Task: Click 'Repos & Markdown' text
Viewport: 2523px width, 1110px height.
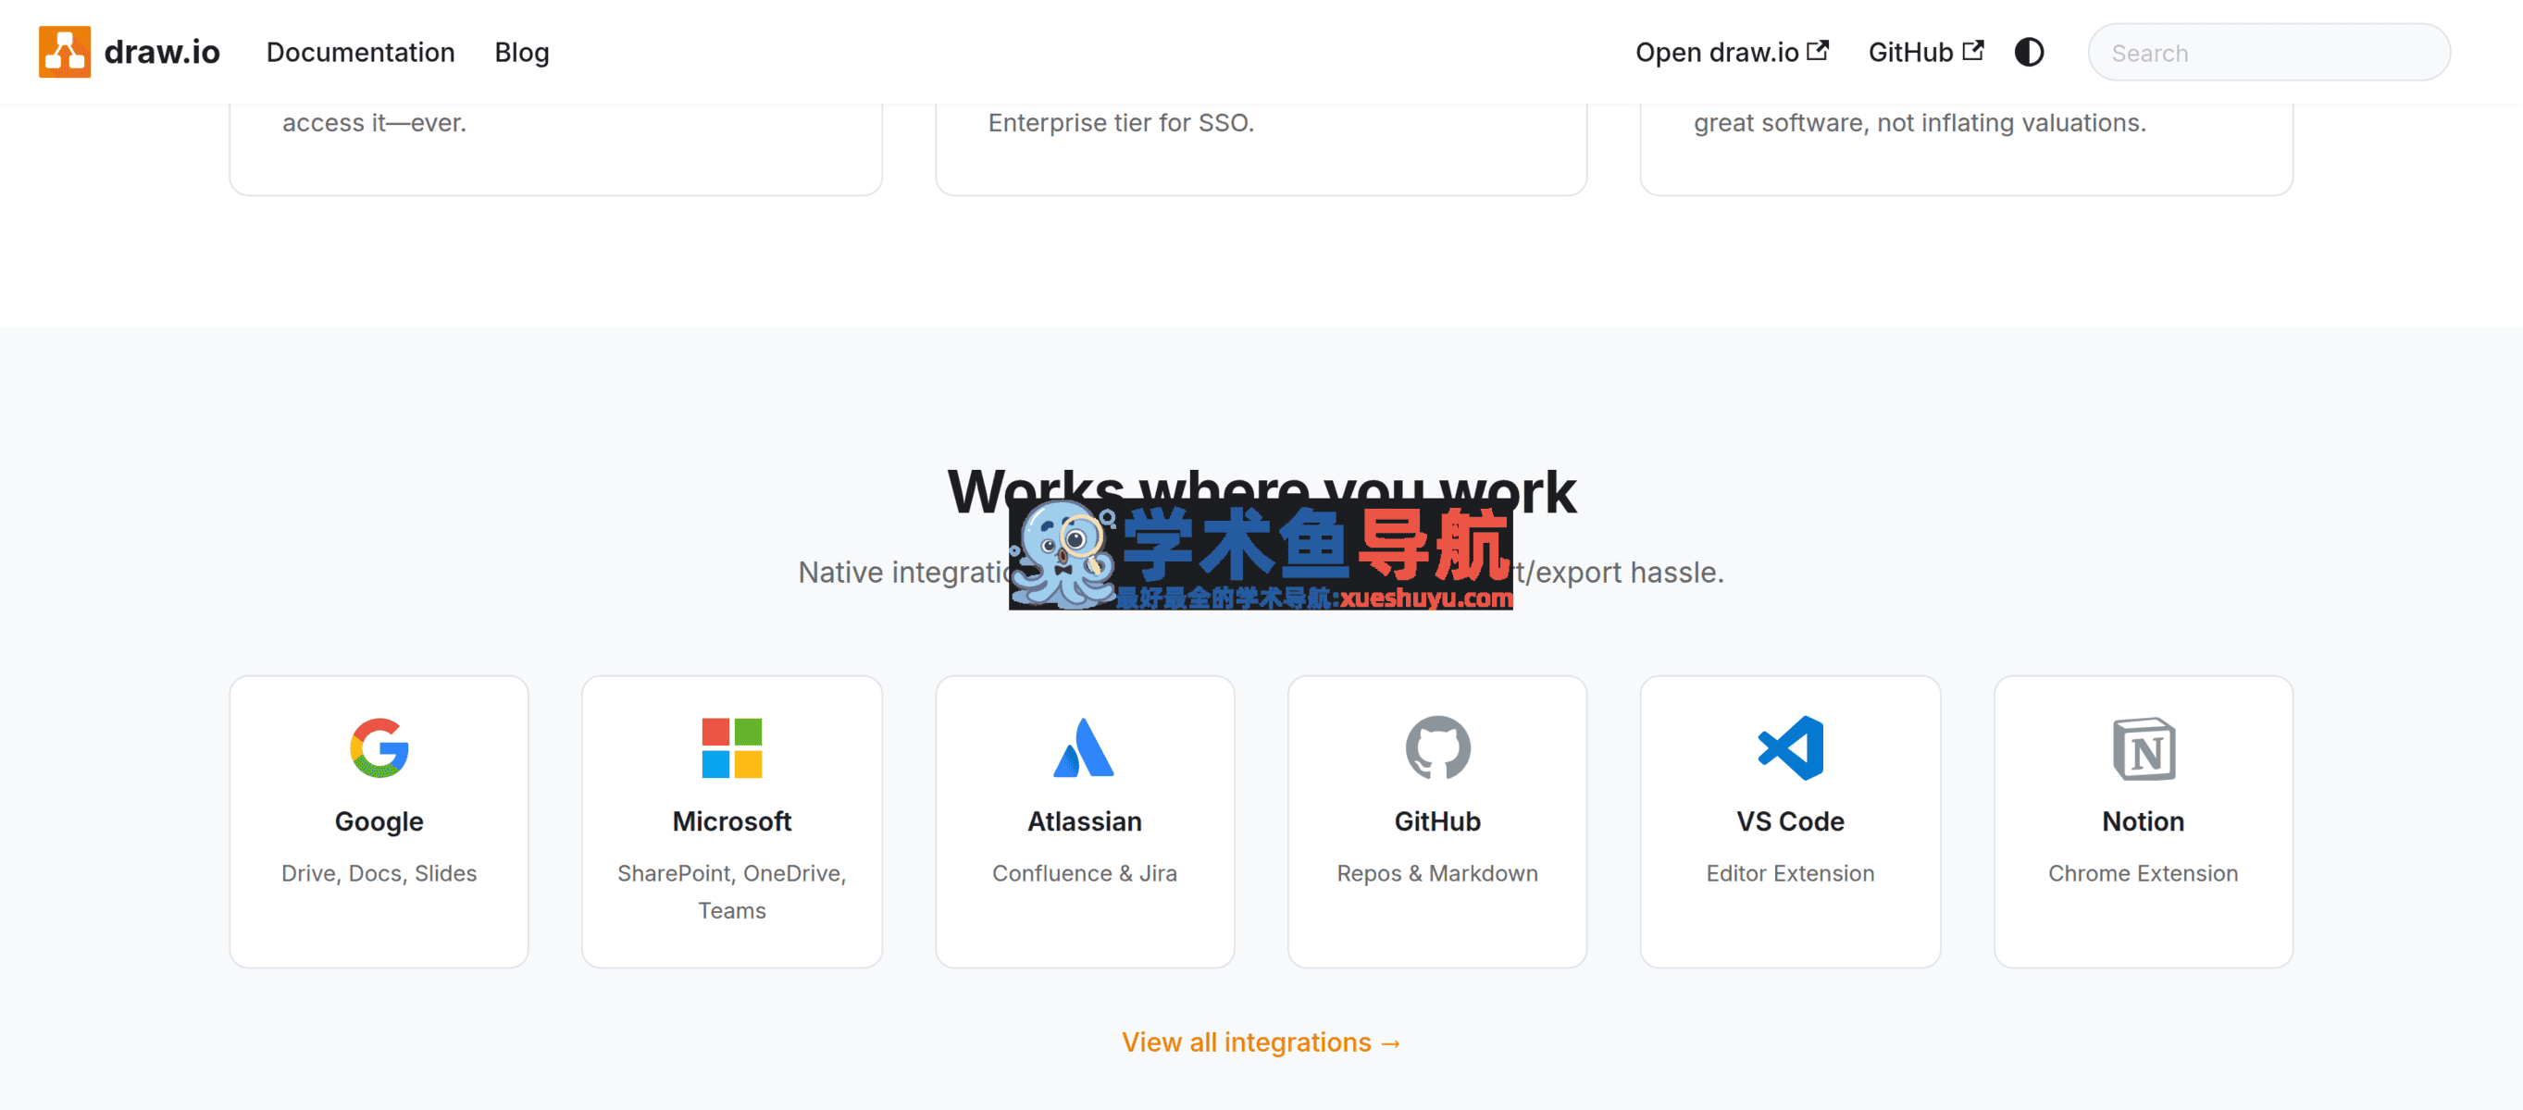Action: tap(1436, 873)
